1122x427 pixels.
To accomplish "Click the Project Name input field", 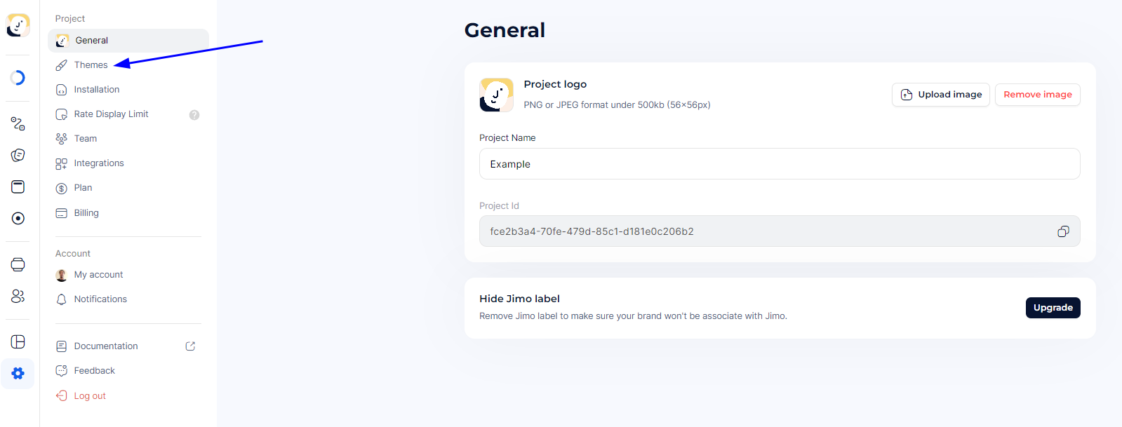I will point(779,164).
